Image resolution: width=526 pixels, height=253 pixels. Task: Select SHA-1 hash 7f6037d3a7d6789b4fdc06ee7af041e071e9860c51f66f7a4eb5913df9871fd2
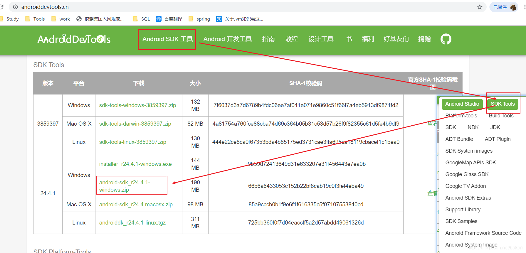pos(306,105)
